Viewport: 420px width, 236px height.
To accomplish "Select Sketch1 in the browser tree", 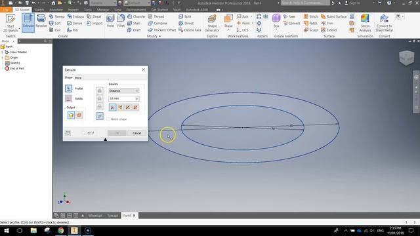I will coord(12,63).
